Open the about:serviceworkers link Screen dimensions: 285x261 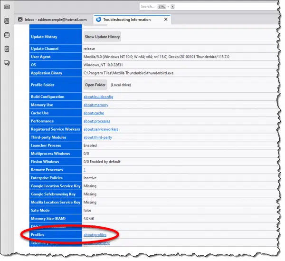101,129
